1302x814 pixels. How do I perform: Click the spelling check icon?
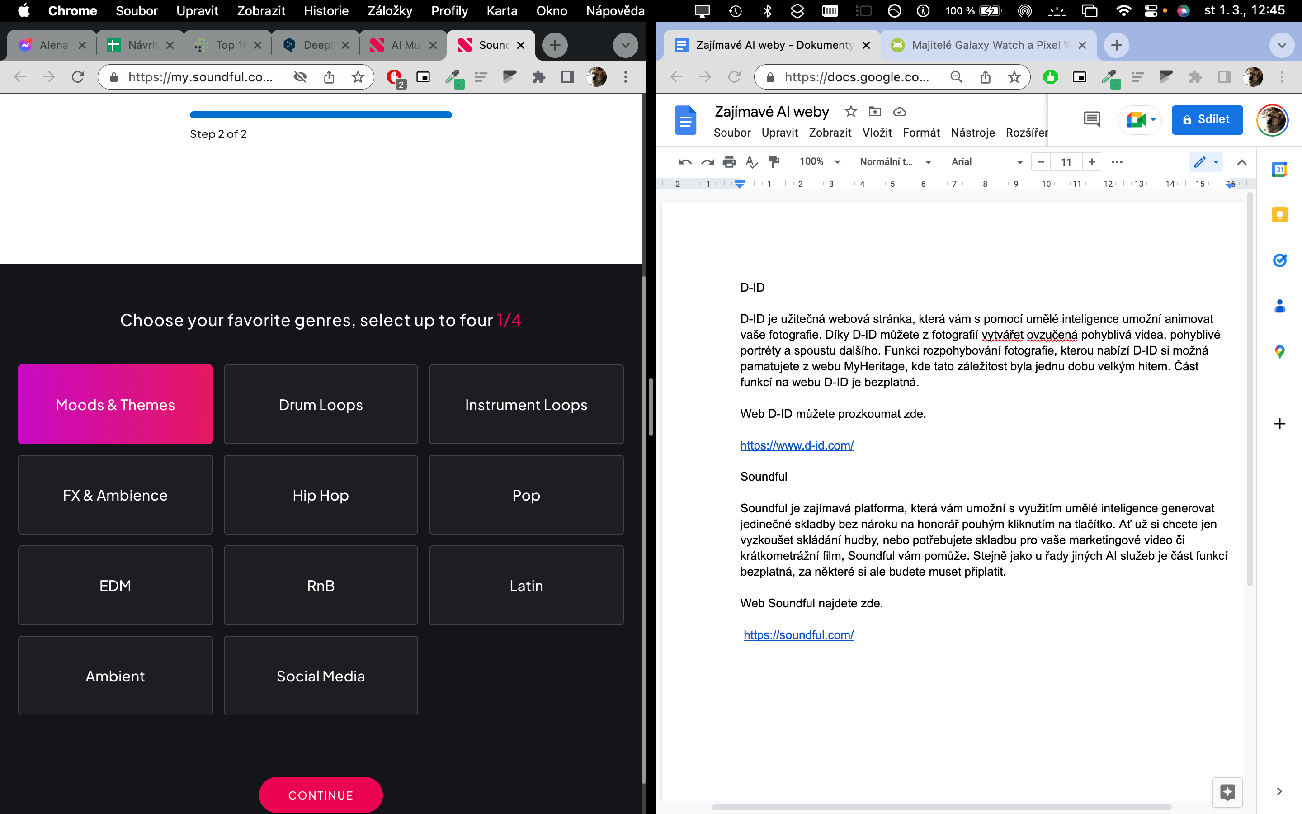[x=752, y=162]
